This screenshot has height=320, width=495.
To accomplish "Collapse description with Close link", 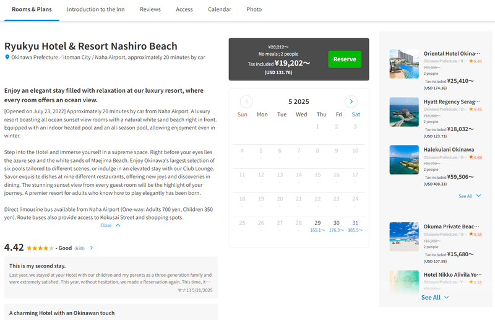I will pos(106,225).
